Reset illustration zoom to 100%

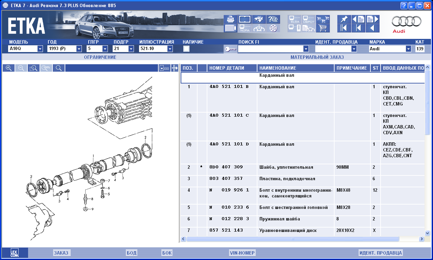(46, 68)
